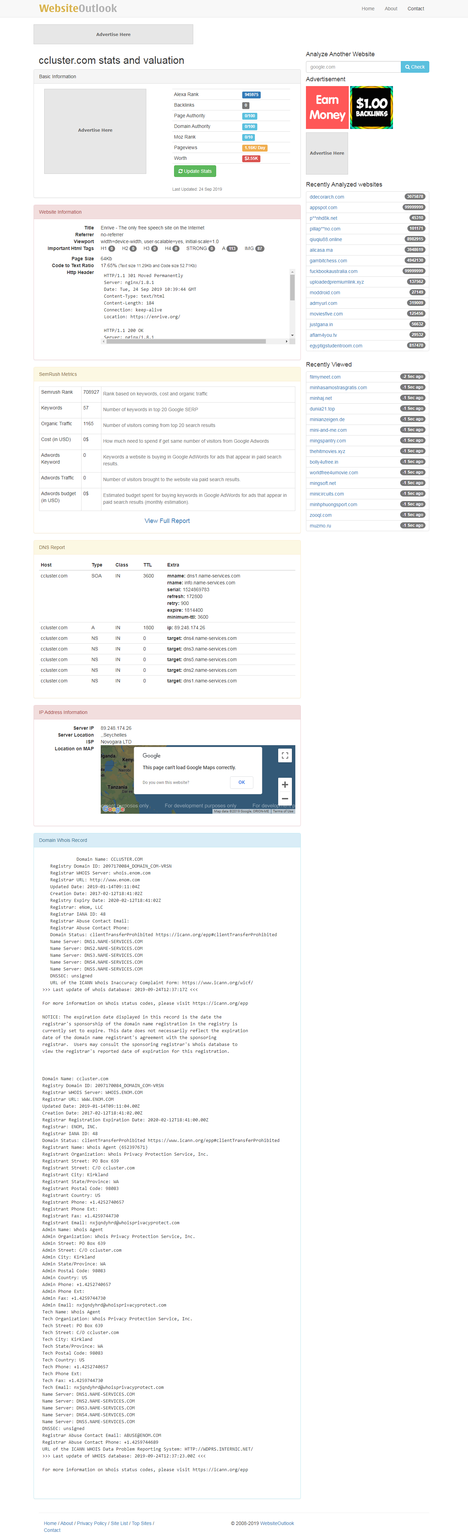Open admyurl.com stats link
This screenshot has width=468, height=1537.
click(x=323, y=303)
